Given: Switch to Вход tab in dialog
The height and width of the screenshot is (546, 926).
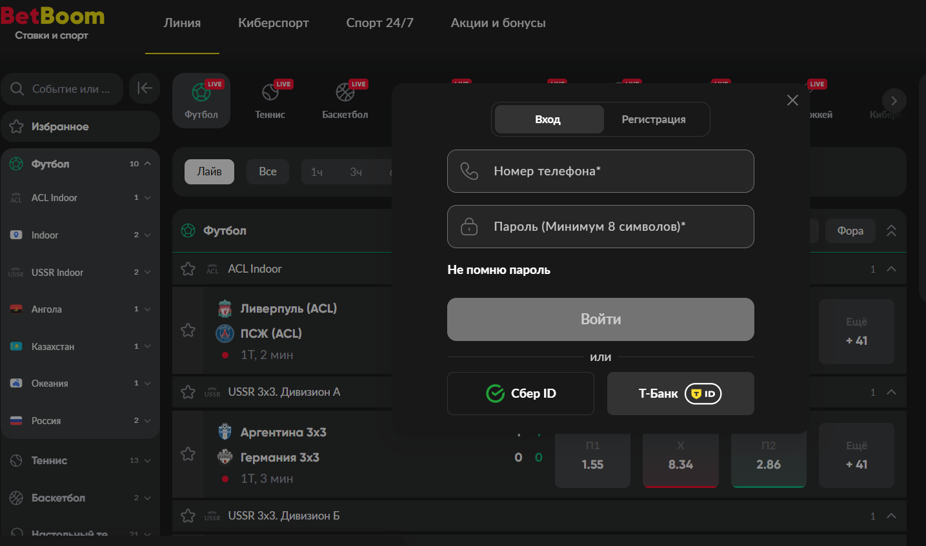Looking at the screenshot, I should 549,119.
